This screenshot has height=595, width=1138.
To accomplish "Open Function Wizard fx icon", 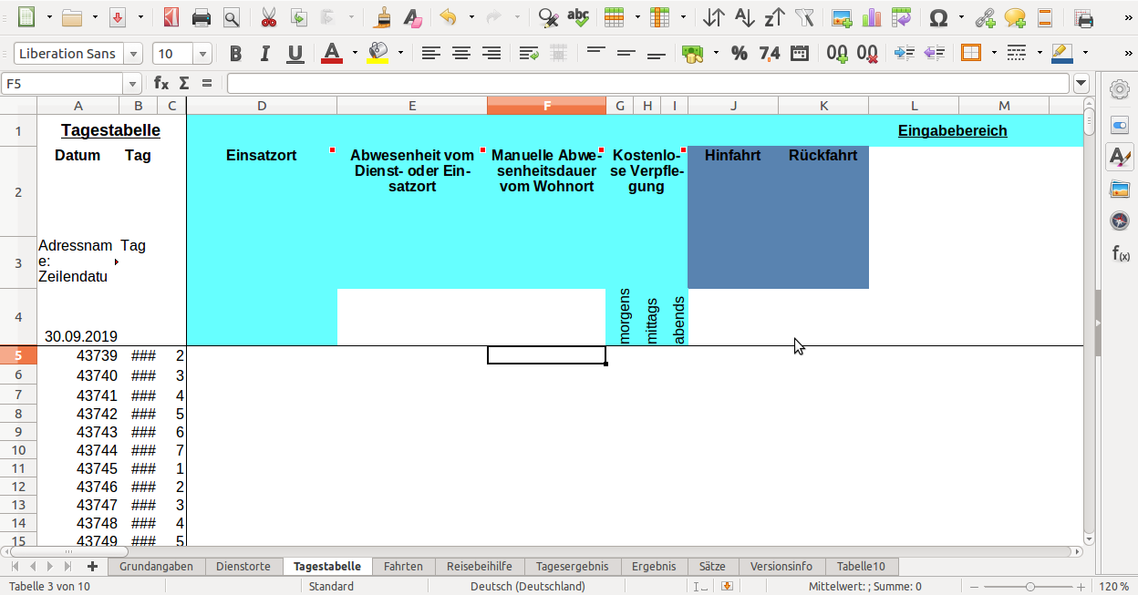I will [x=161, y=84].
